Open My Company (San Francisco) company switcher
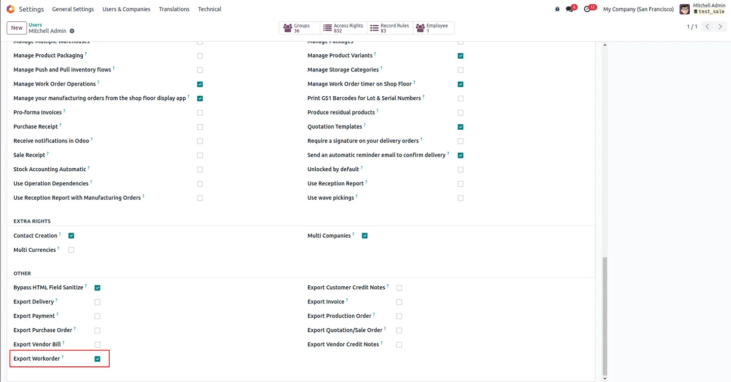 coord(638,9)
